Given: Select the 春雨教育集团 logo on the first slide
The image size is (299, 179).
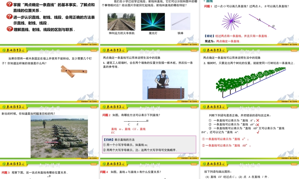Looking at the screenshot, I should click(14, 50).
